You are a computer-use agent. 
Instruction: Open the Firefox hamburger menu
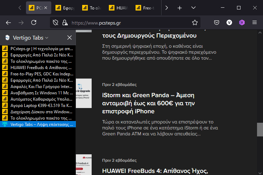[x=255, y=22]
